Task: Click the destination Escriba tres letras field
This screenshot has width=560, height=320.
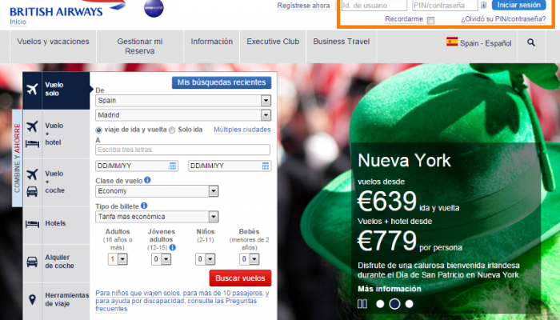Action: point(182,150)
